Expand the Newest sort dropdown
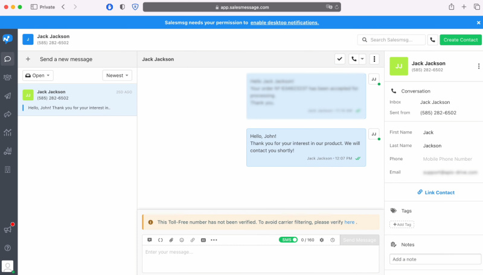Image resolution: width=483 pixels, height=275 pixels. pyautogui.click(x=117, y=76)
